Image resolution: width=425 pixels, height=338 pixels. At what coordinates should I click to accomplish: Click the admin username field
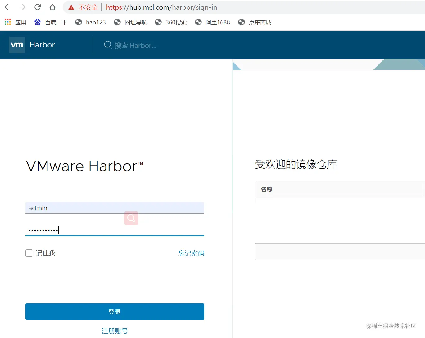[115, 208]
